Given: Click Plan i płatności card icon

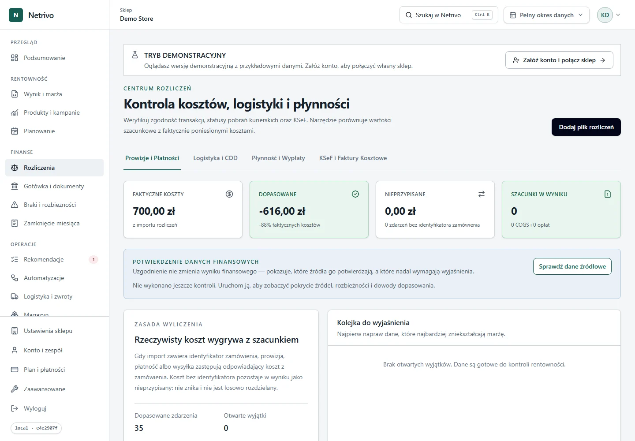Looking at the screenshot, I should coord(15,370).
